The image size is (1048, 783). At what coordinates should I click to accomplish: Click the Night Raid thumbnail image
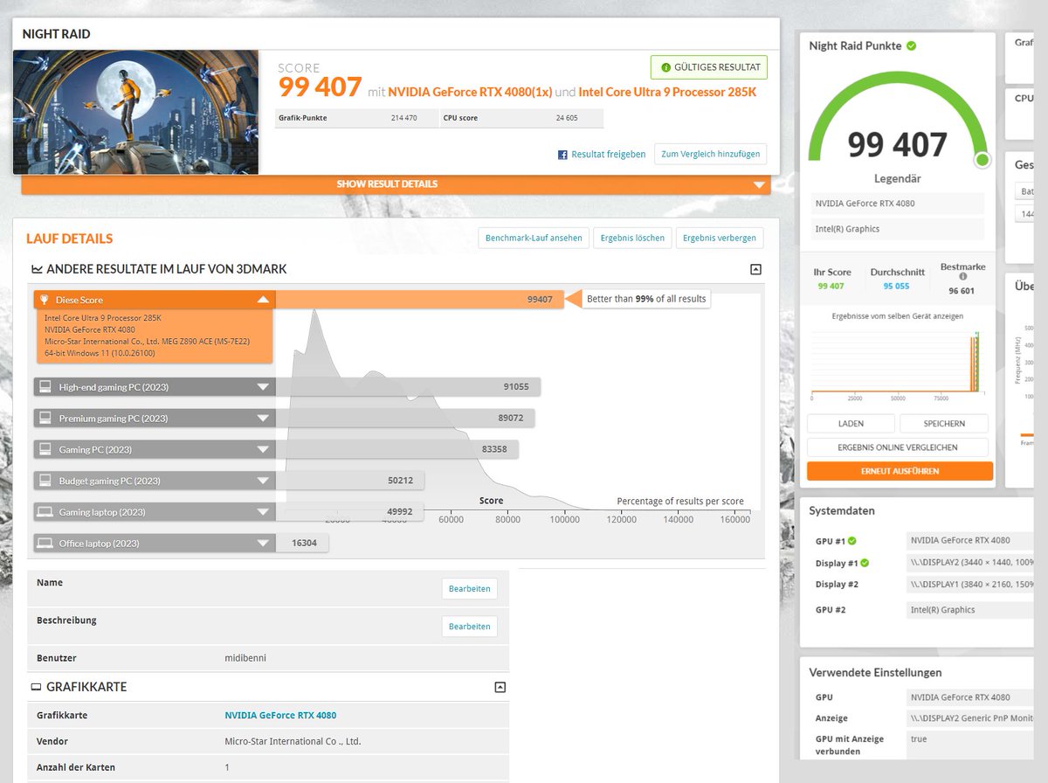point(135,112)
